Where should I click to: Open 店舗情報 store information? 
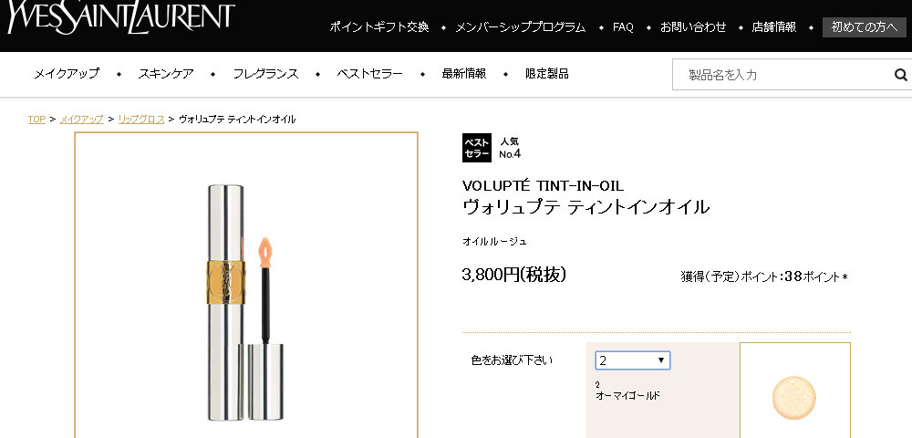(x=773, y=26)
